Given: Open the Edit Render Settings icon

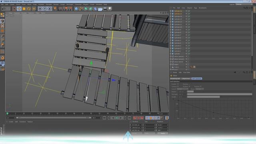Looking at the screenshot, I should (x=70, y=9).
